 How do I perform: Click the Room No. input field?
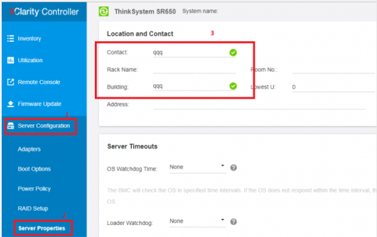click(334, 69)
